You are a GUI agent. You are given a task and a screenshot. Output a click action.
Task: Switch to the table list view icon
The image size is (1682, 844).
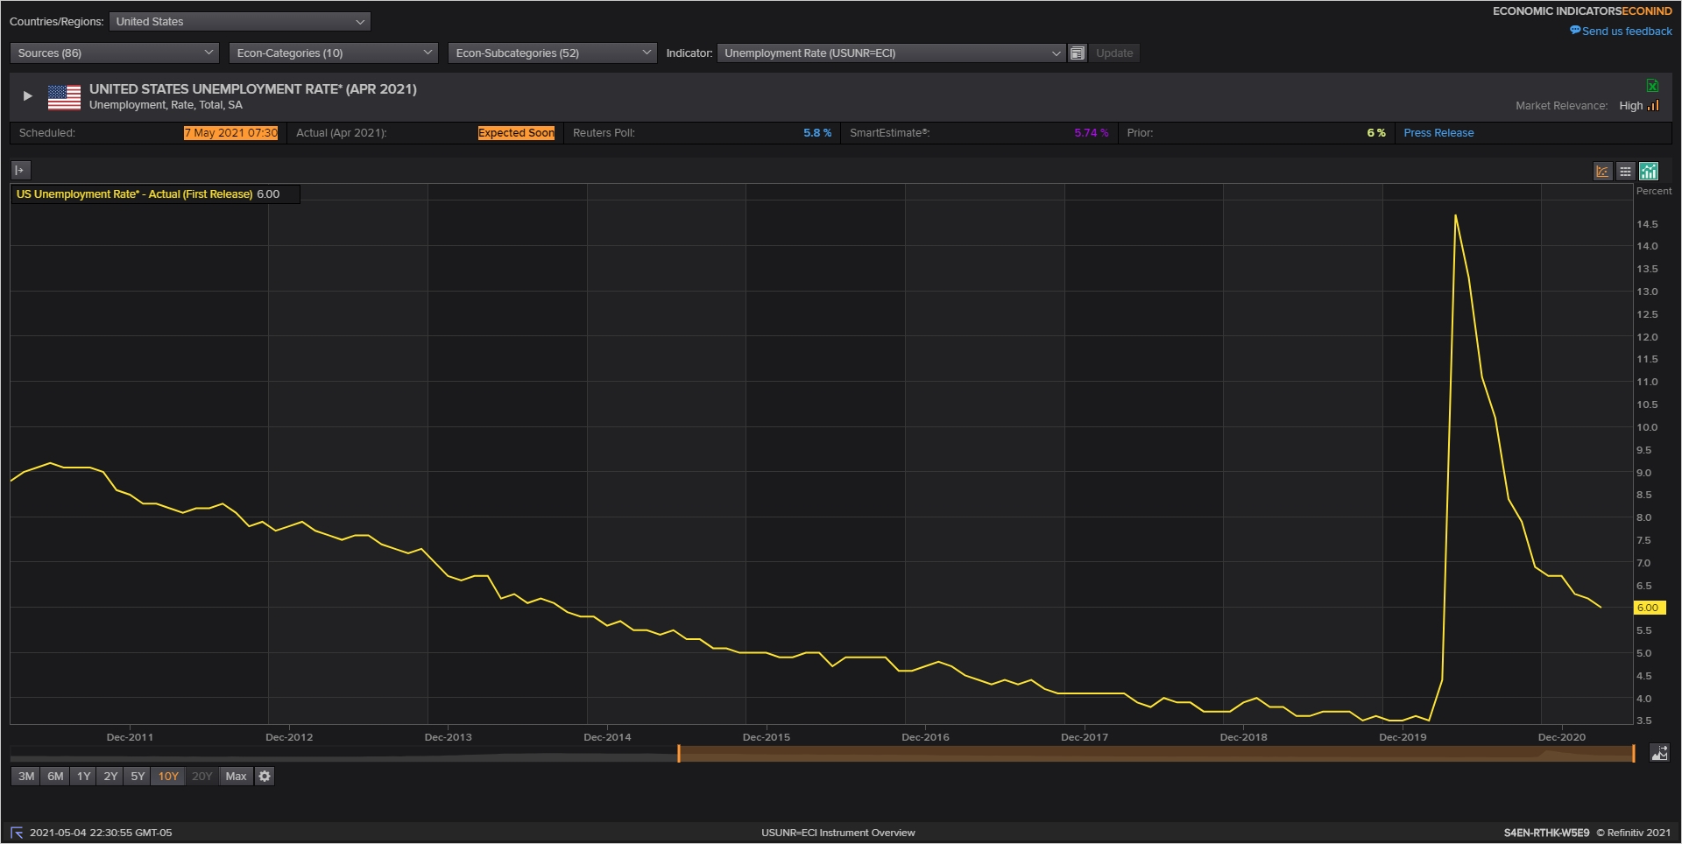(x=1625, y=172)
